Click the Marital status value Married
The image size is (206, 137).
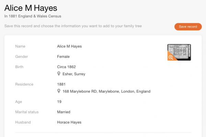click(64, 112)
